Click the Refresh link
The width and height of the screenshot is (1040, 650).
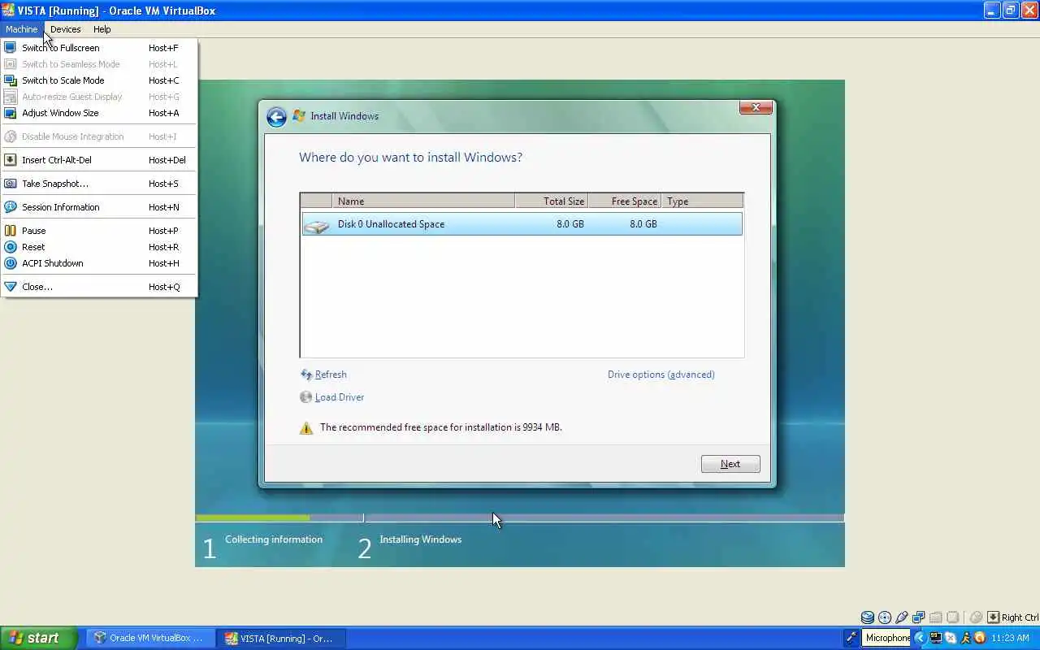pyautogui.click(x=331, y=375)
